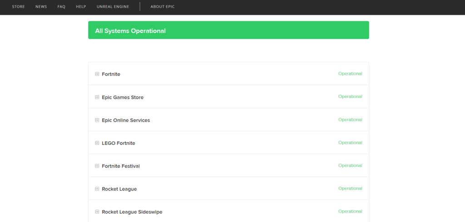Click the All Systems Operational banner
Screen dimensions: 465x222
pyautogui.click(x=229, y=30)
